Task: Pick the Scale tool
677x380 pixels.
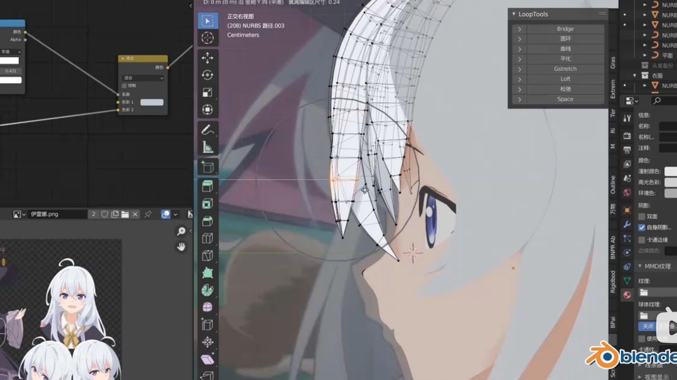Action: [x=207, y=92]
